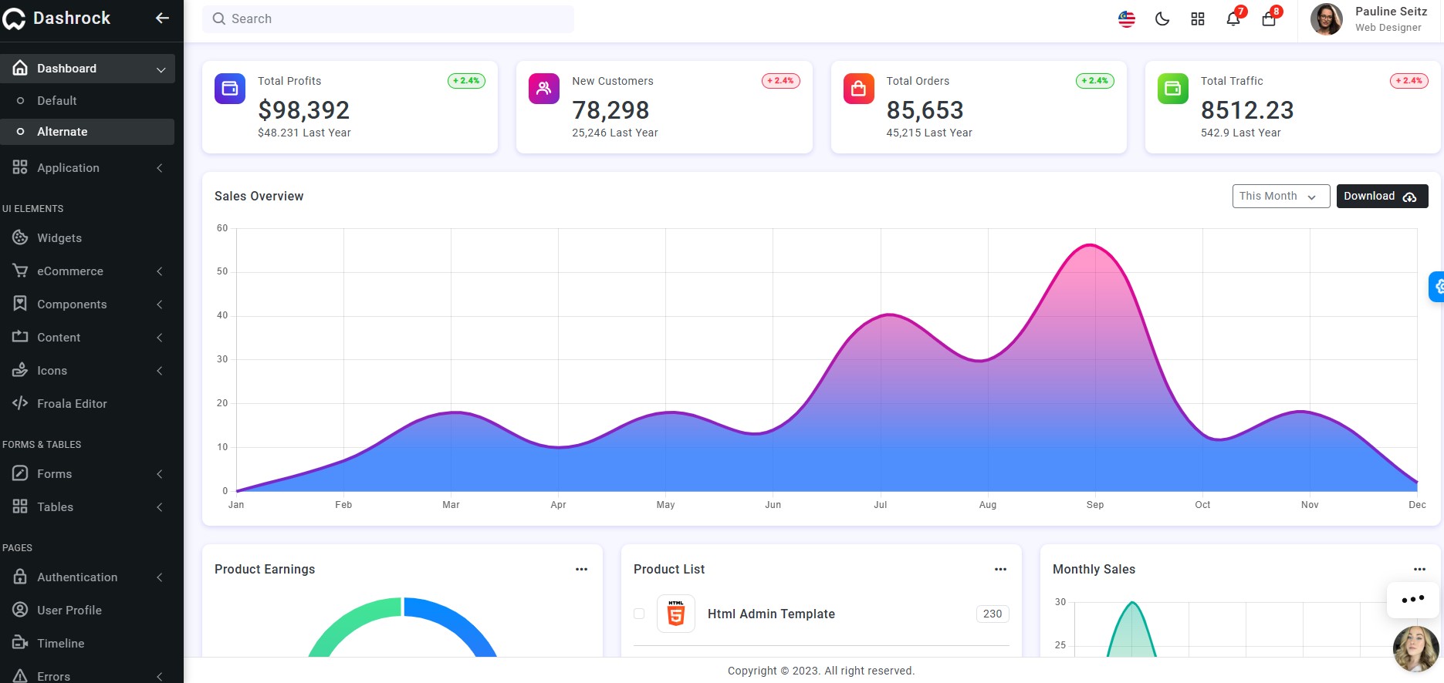Click the Forms edit icon

(20, 473)
